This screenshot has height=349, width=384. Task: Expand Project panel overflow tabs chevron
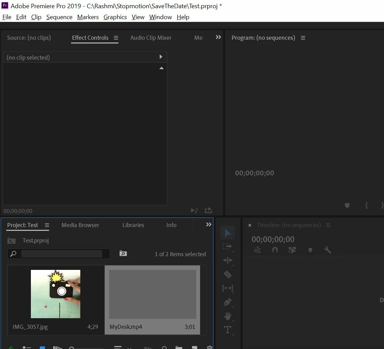209,224
